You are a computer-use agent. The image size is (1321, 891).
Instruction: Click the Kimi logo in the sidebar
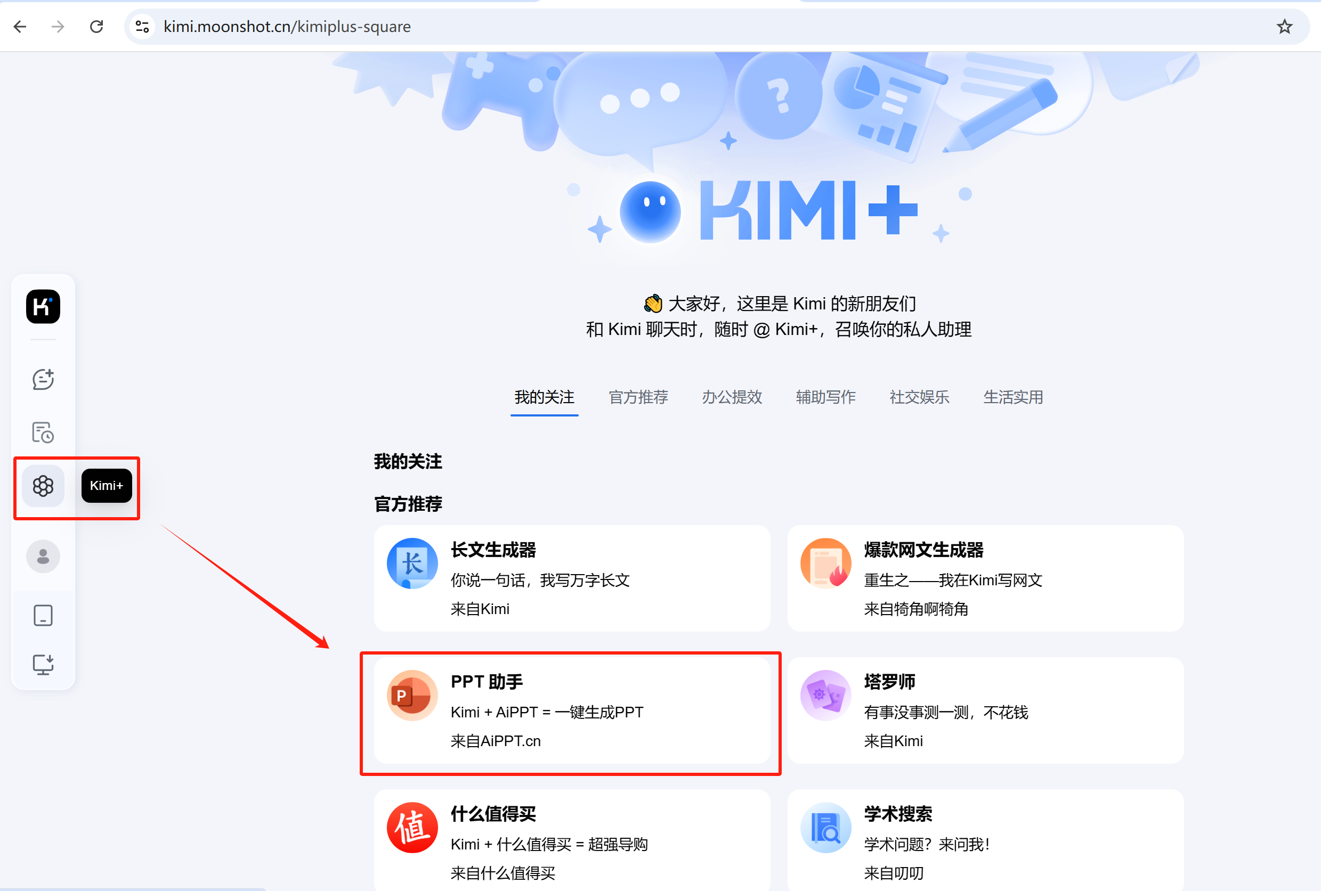[x=43, y=307]
